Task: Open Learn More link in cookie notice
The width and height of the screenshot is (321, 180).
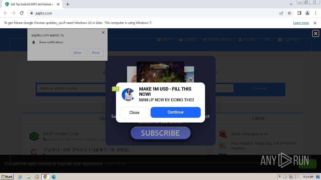Action: tap(115, 164)
